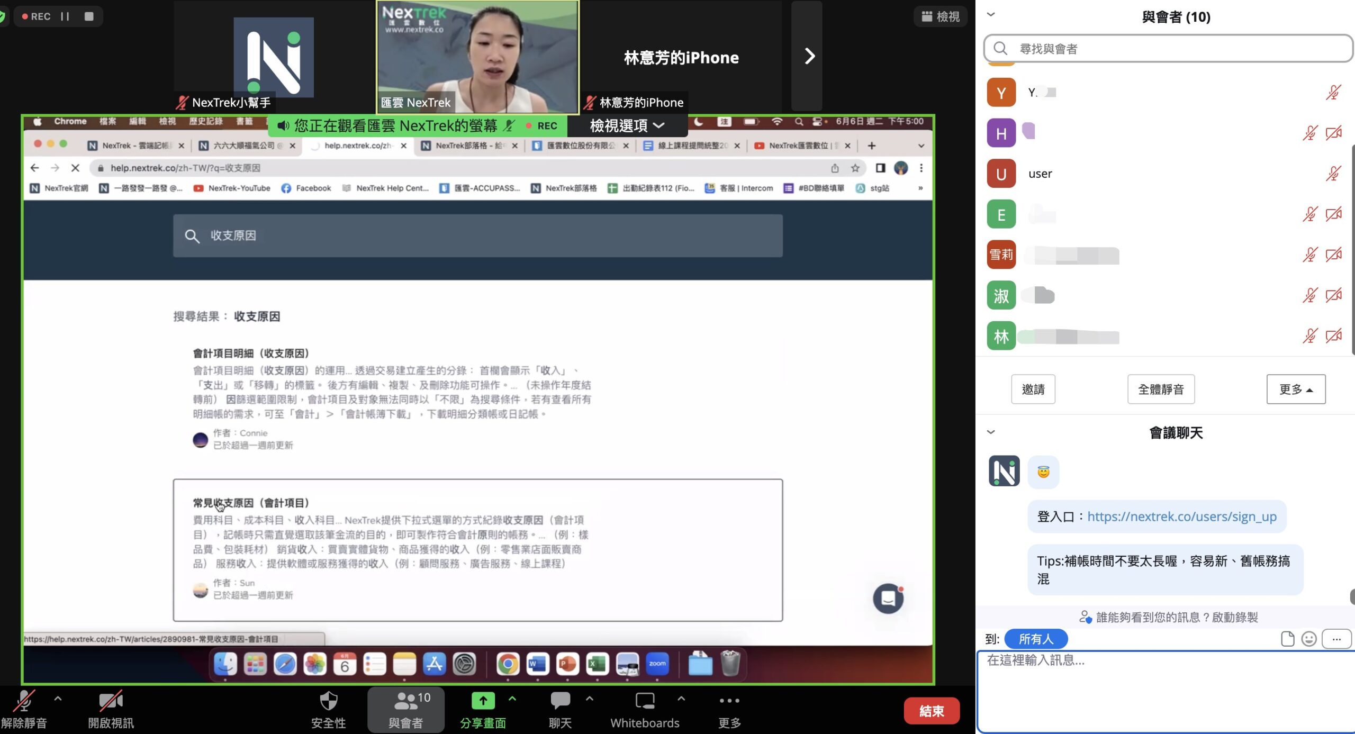
Task: Click the green Share Screen icon
Action: pyautogui.click(x=483, y=701)
